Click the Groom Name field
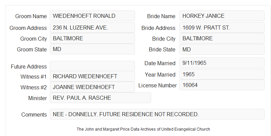Viewport: 271px width, 136px height. click(92, 16)
